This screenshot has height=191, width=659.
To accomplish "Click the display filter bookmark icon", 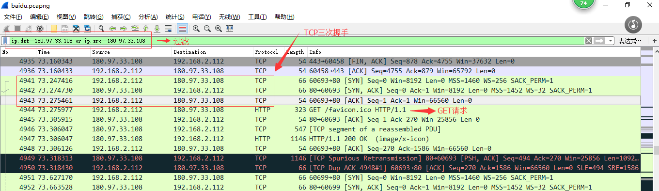I will [5, 41].
